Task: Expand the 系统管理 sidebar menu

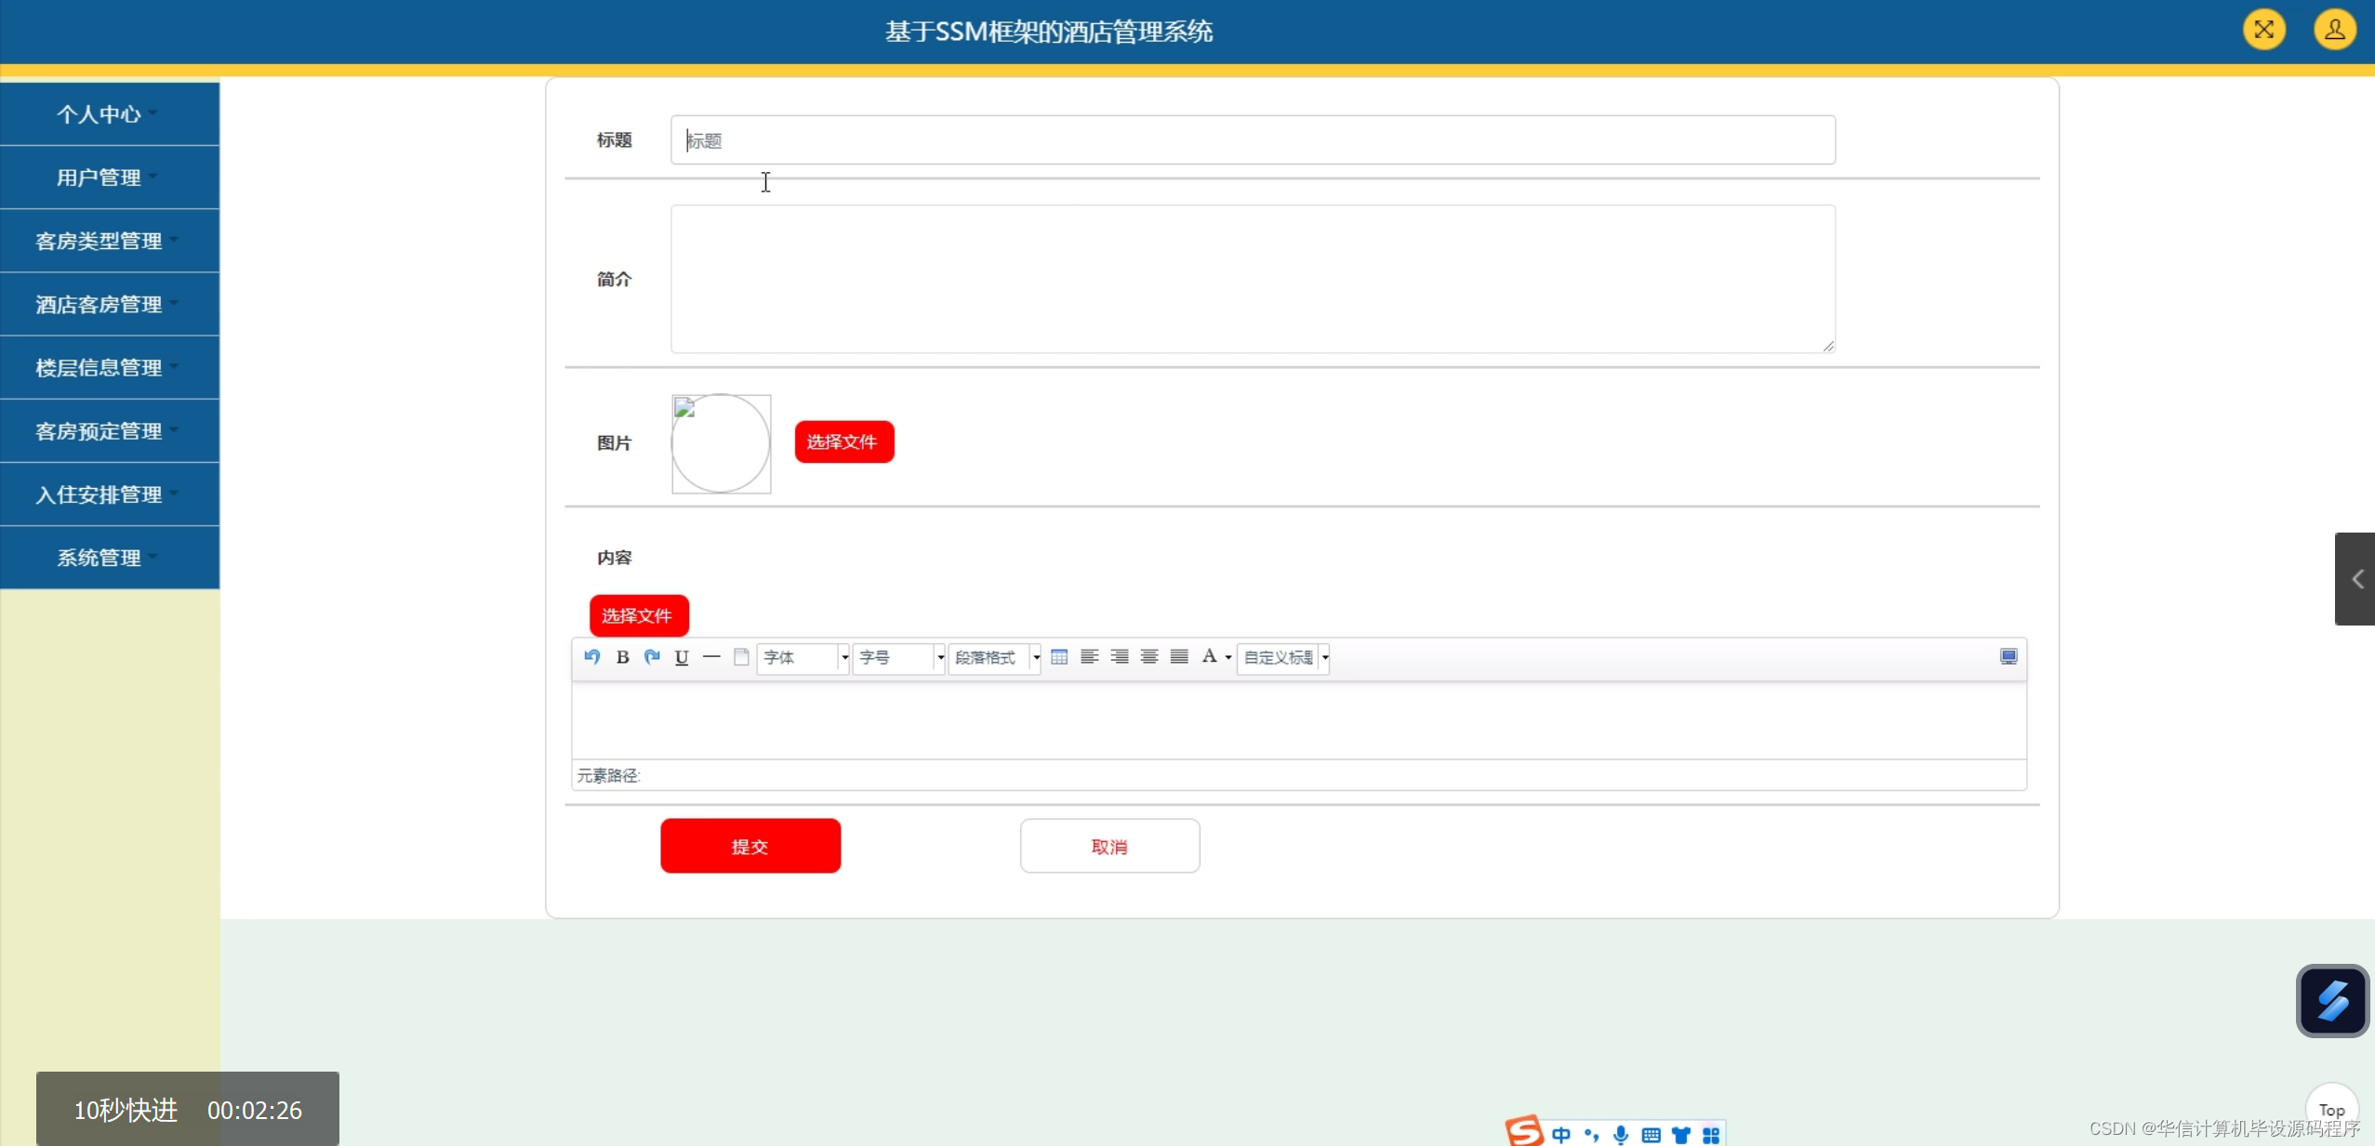Action: (104, 558)
